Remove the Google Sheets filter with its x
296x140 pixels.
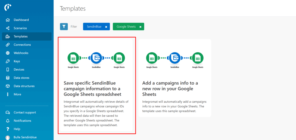pyautogui.click(x=140, y=27)
